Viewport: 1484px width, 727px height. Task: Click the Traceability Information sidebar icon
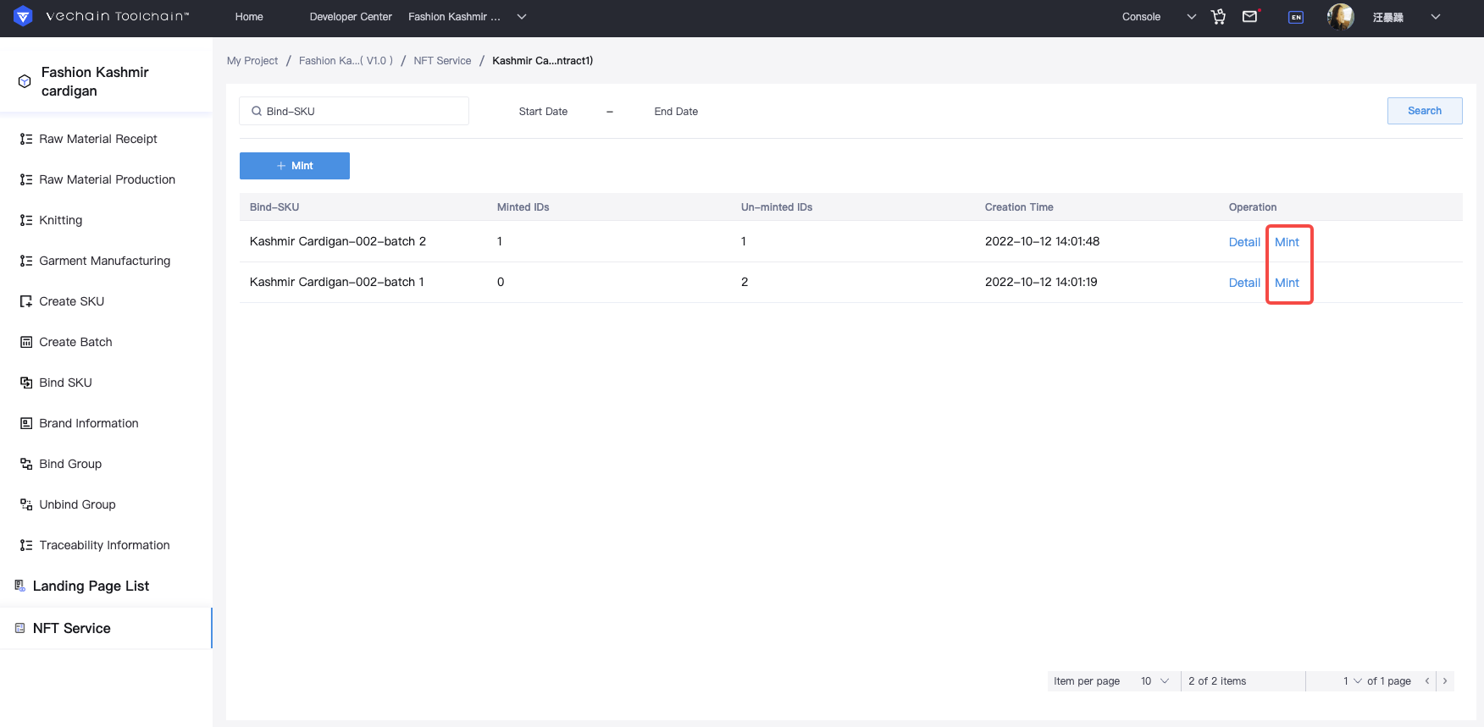point(26,545)
